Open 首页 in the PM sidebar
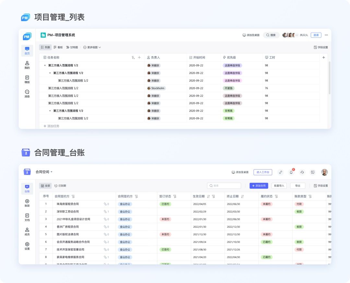 27,50
